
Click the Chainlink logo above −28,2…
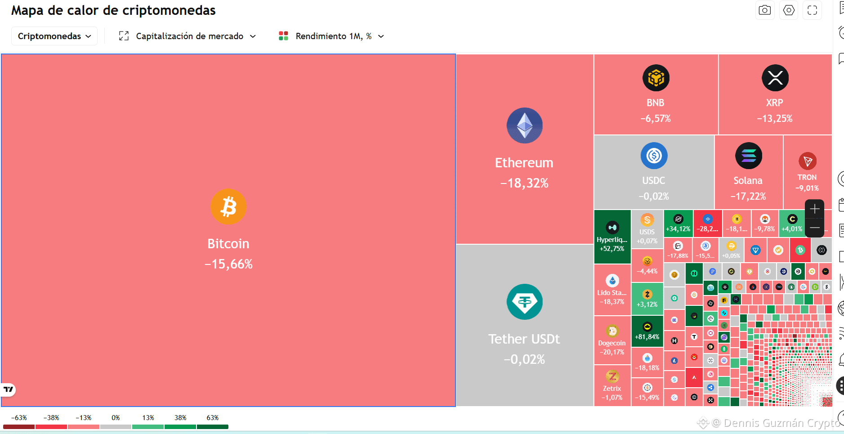point(708,219)
